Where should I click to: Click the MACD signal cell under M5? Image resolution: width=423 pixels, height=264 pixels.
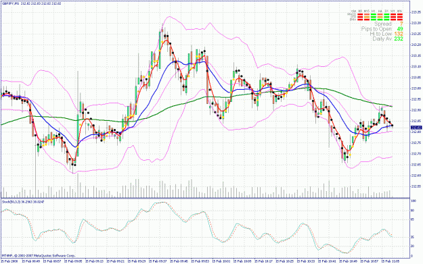pyautogui.click(x=360, y=14)
